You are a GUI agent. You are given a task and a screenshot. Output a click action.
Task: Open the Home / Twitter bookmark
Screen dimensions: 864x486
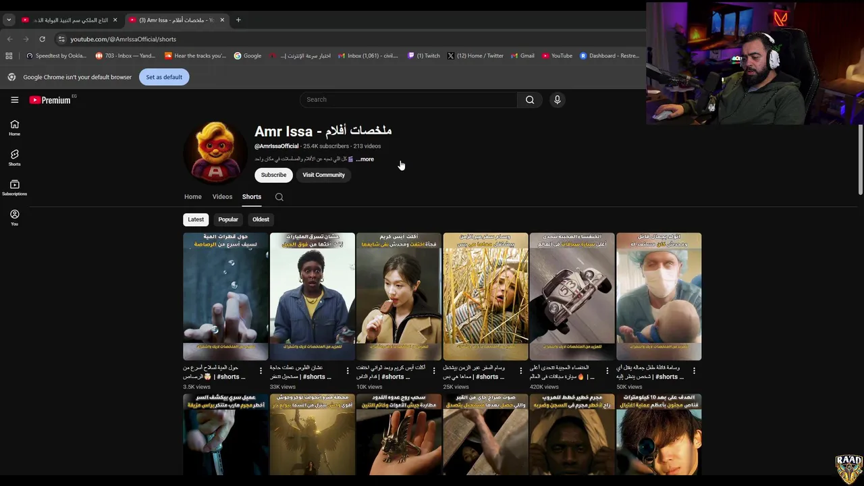pyautogui.click(x=475, y=56)
